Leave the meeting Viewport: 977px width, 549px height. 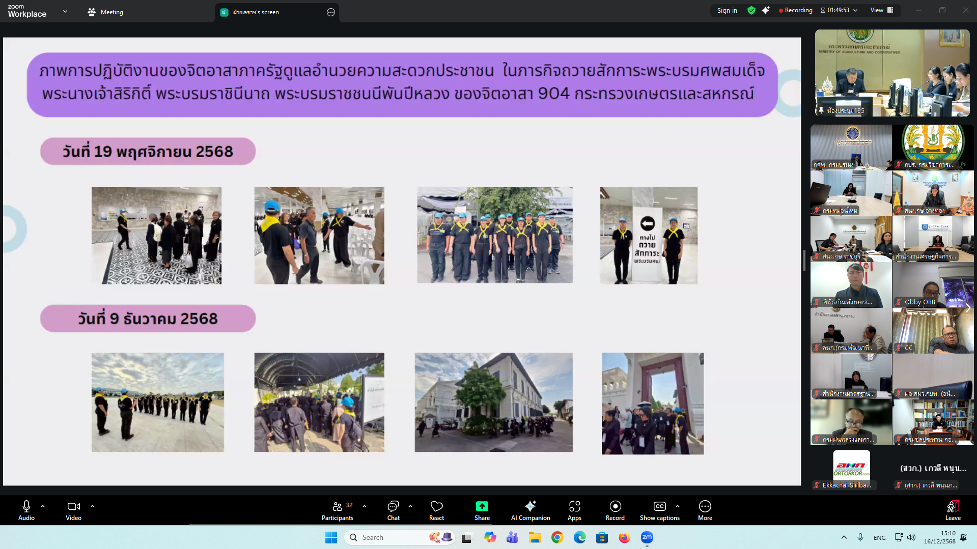[x=953, y=510]
